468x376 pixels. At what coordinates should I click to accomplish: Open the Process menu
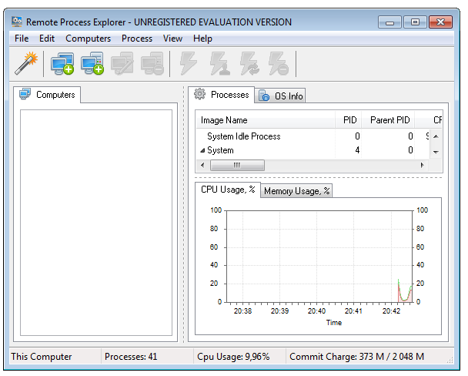pos(137,39)
